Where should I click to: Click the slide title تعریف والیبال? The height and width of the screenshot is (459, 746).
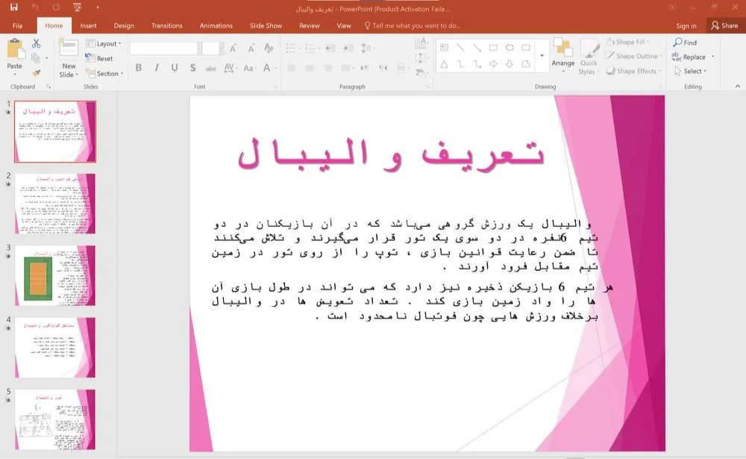coord(391,154)
